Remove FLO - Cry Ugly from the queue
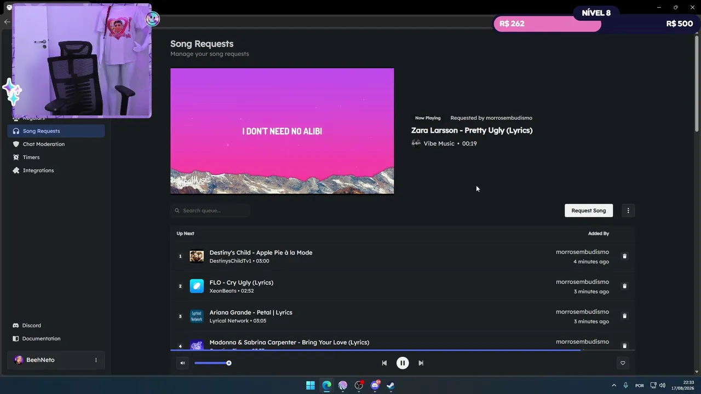This screenshot has width=701, height=394. [x=624, y=286]
